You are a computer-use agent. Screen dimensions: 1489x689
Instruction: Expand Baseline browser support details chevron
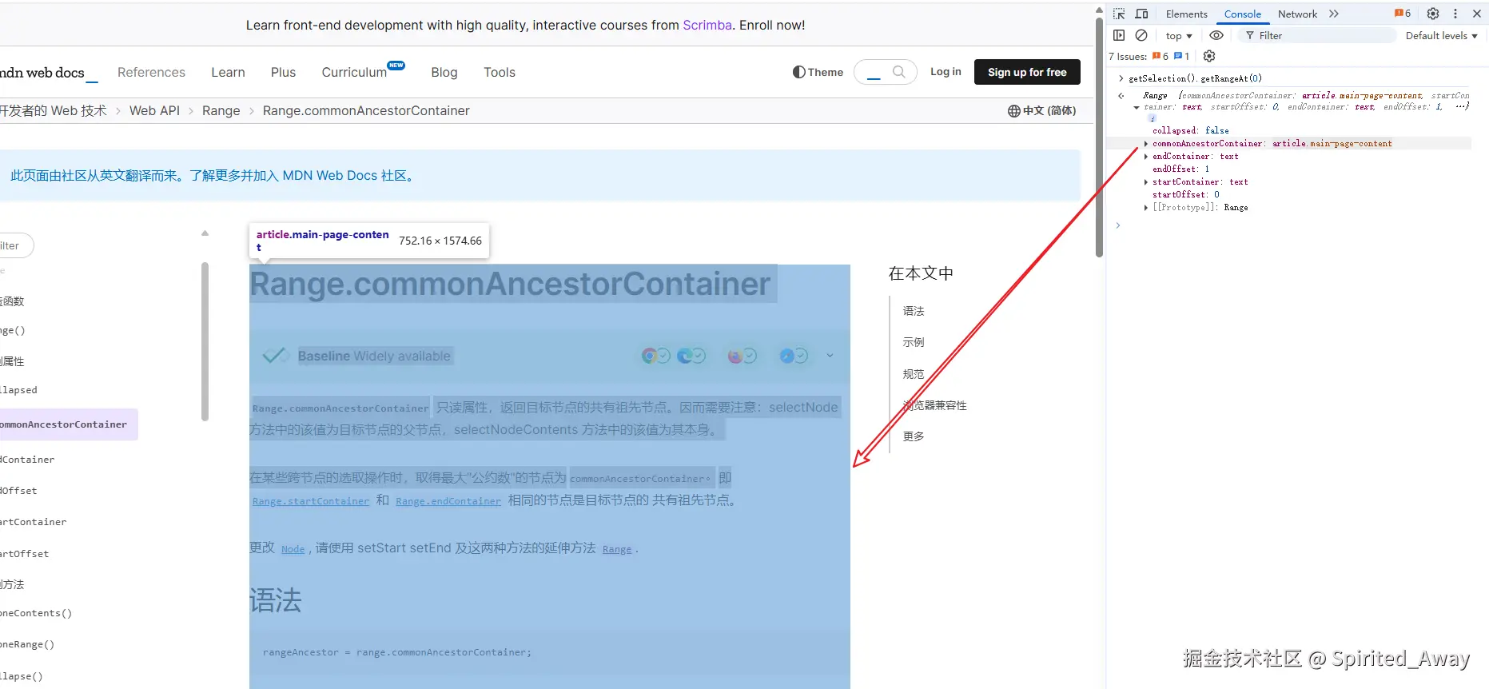830,356
